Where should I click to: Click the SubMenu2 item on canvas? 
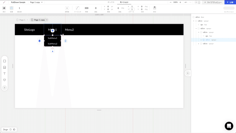(53, 44)
